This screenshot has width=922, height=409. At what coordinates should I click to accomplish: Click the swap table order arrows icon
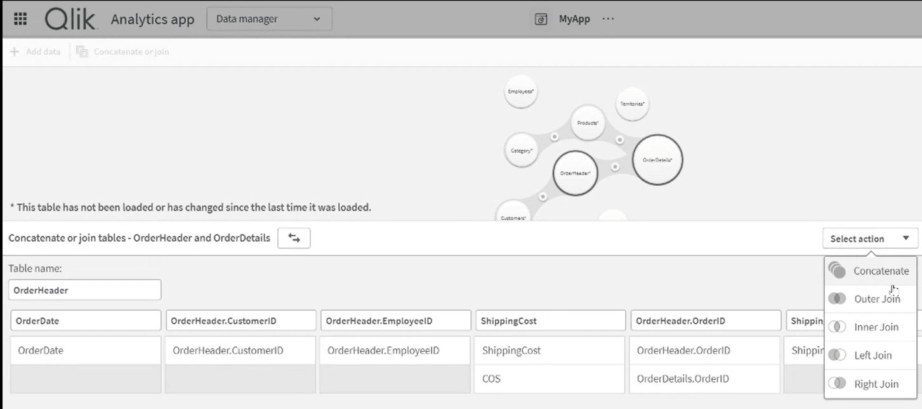pos(293,238)
